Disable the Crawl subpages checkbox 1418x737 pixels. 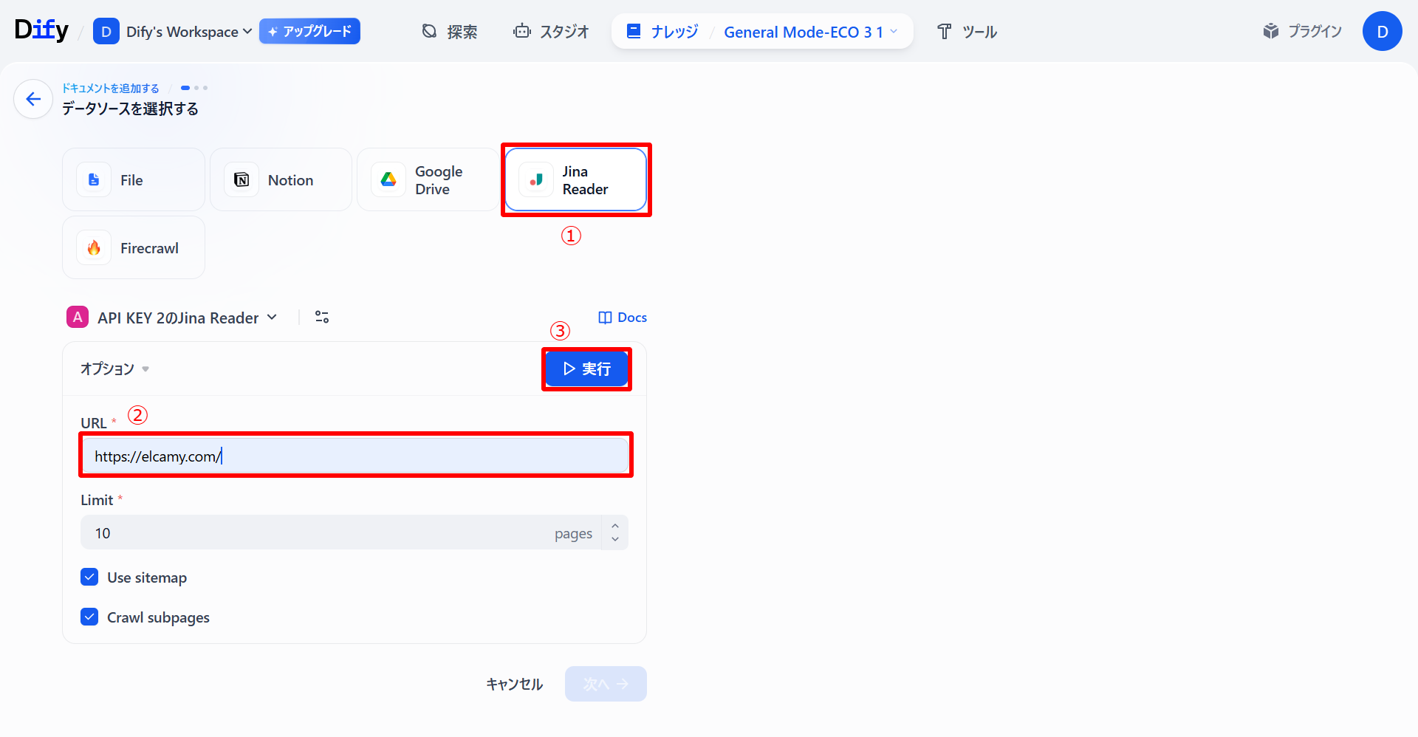(89, 617)
